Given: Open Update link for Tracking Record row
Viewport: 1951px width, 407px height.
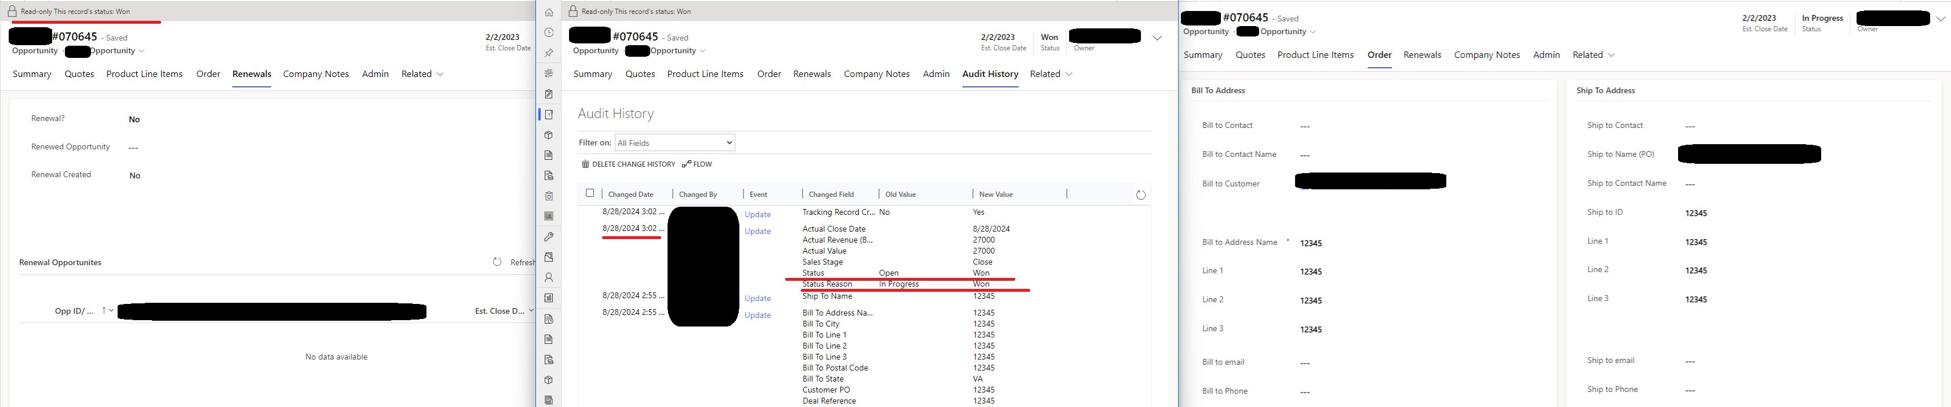Looking at the screenshot, I should pos(757,214).
